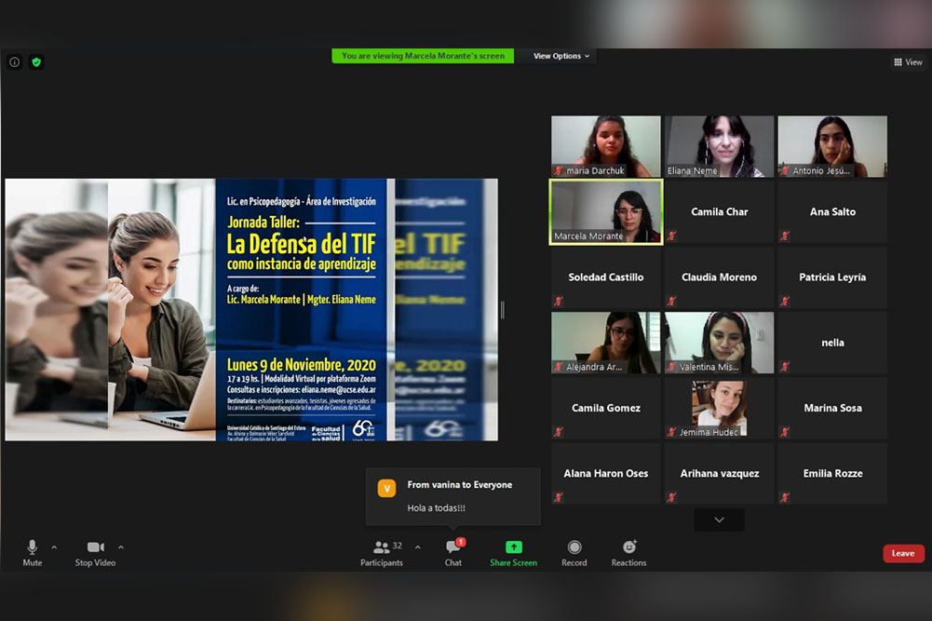Select the Camila Char tile
Screen dimensions: 932x621
click(719, 212)
